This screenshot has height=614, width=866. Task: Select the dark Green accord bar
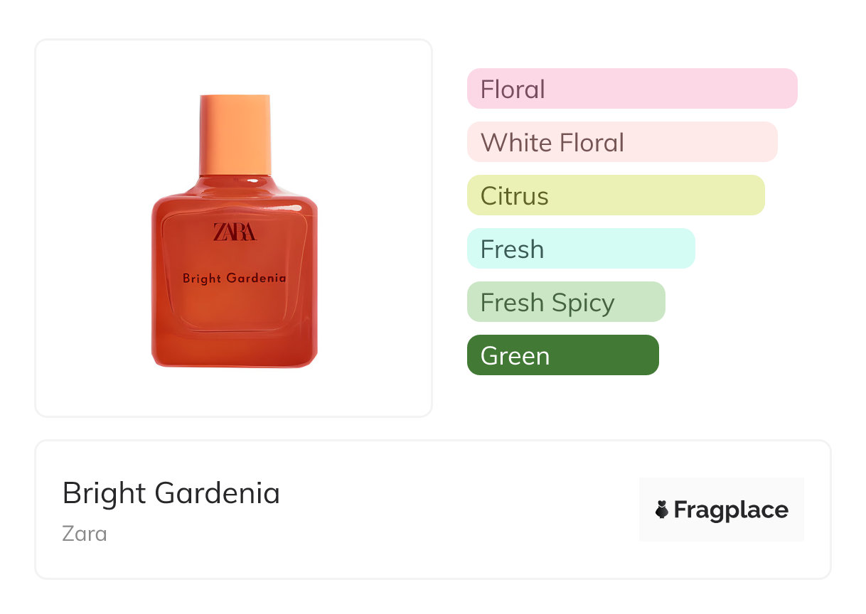(x=562, y=355)
